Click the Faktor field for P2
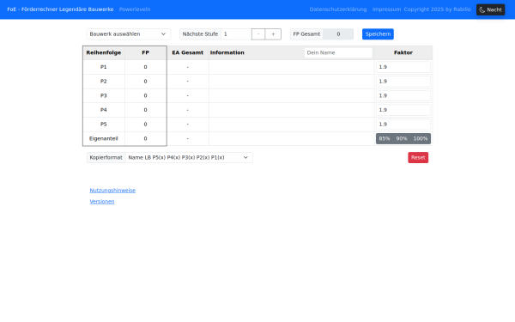 [x=403, y=82]
